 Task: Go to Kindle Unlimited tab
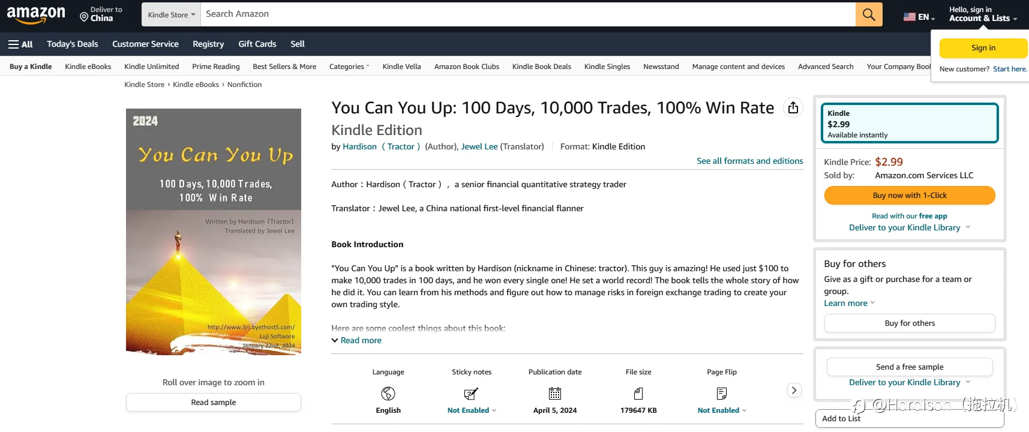point(152,67)
